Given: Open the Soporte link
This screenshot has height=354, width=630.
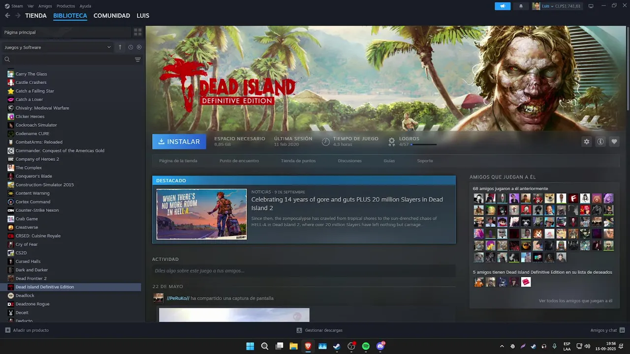Looking at the screenshot, I should pos(425,161).
